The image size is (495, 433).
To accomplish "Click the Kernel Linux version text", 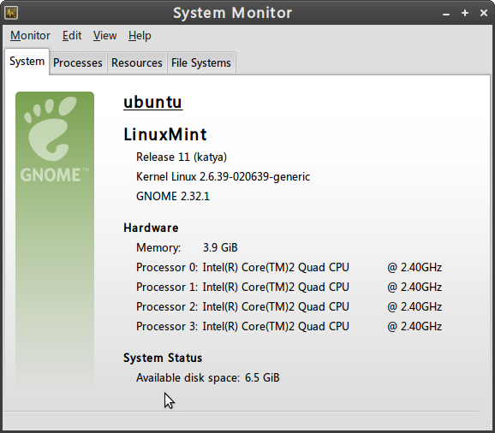I will (x=223, y=177).
